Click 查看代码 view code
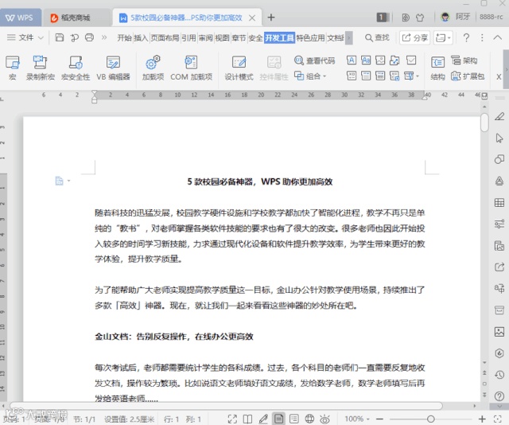 314,60
